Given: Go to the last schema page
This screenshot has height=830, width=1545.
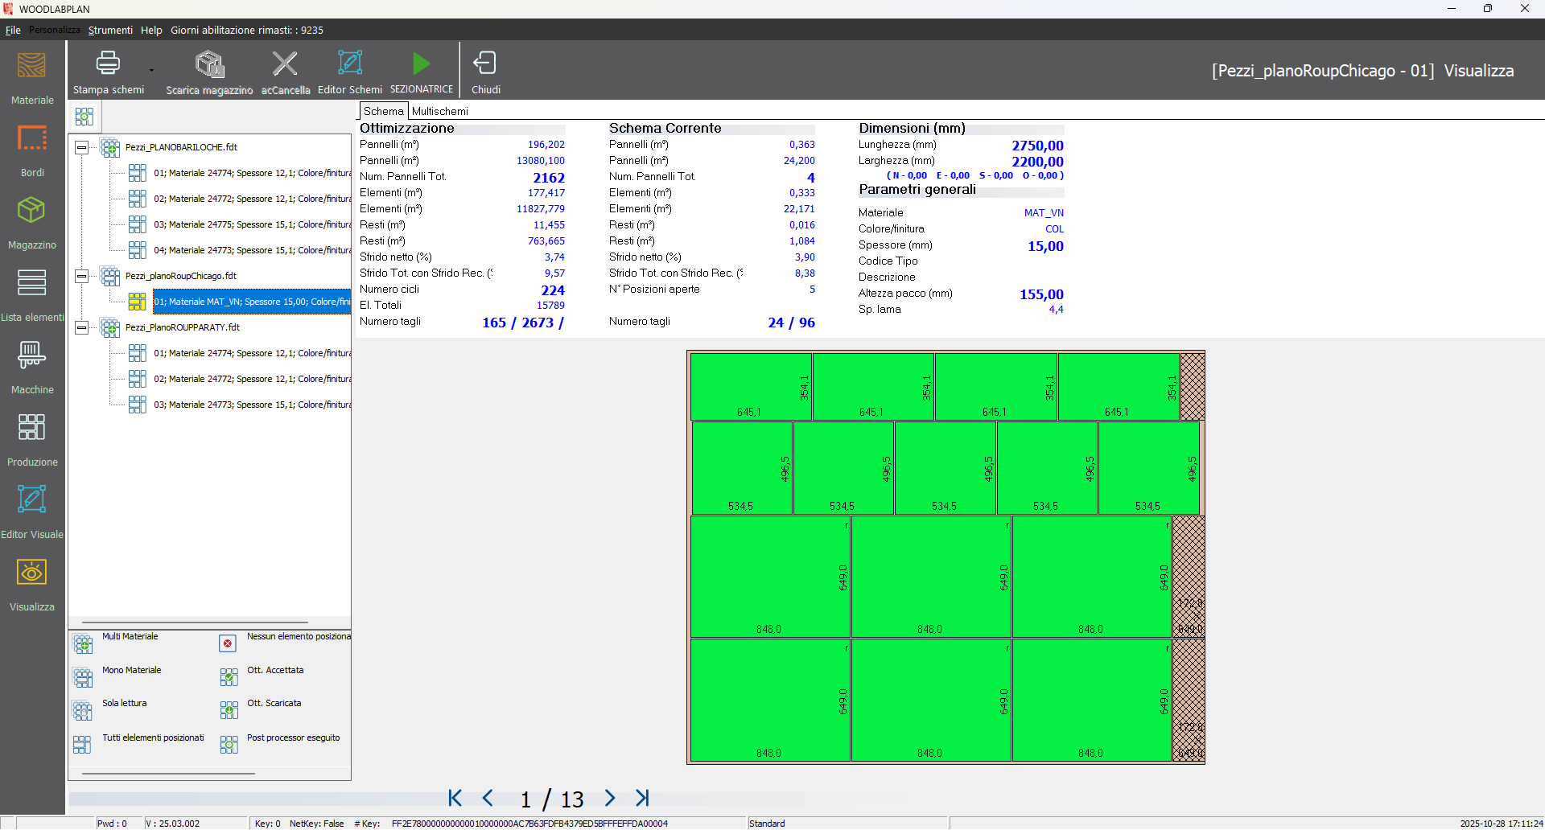Looking at the screenshot, I should pos(643,799).
